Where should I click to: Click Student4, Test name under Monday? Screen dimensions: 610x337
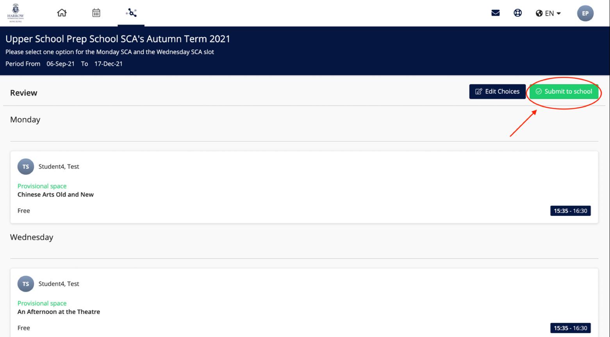[x=59, y=167]
